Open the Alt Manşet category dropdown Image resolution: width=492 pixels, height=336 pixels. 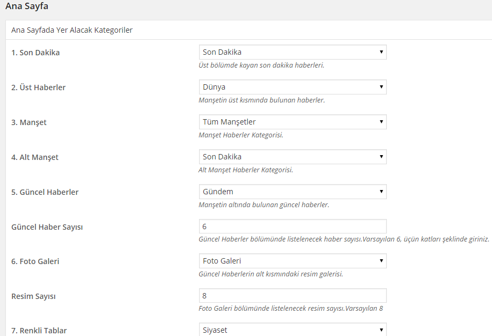(293, 157)
